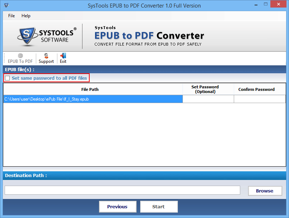Click the Exit toolbar icon
The image size is (289, 218).
click(63, 58)
